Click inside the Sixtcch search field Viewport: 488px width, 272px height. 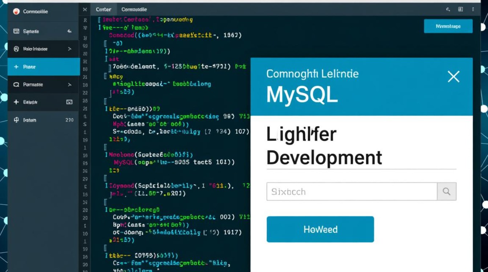point(349,191)
